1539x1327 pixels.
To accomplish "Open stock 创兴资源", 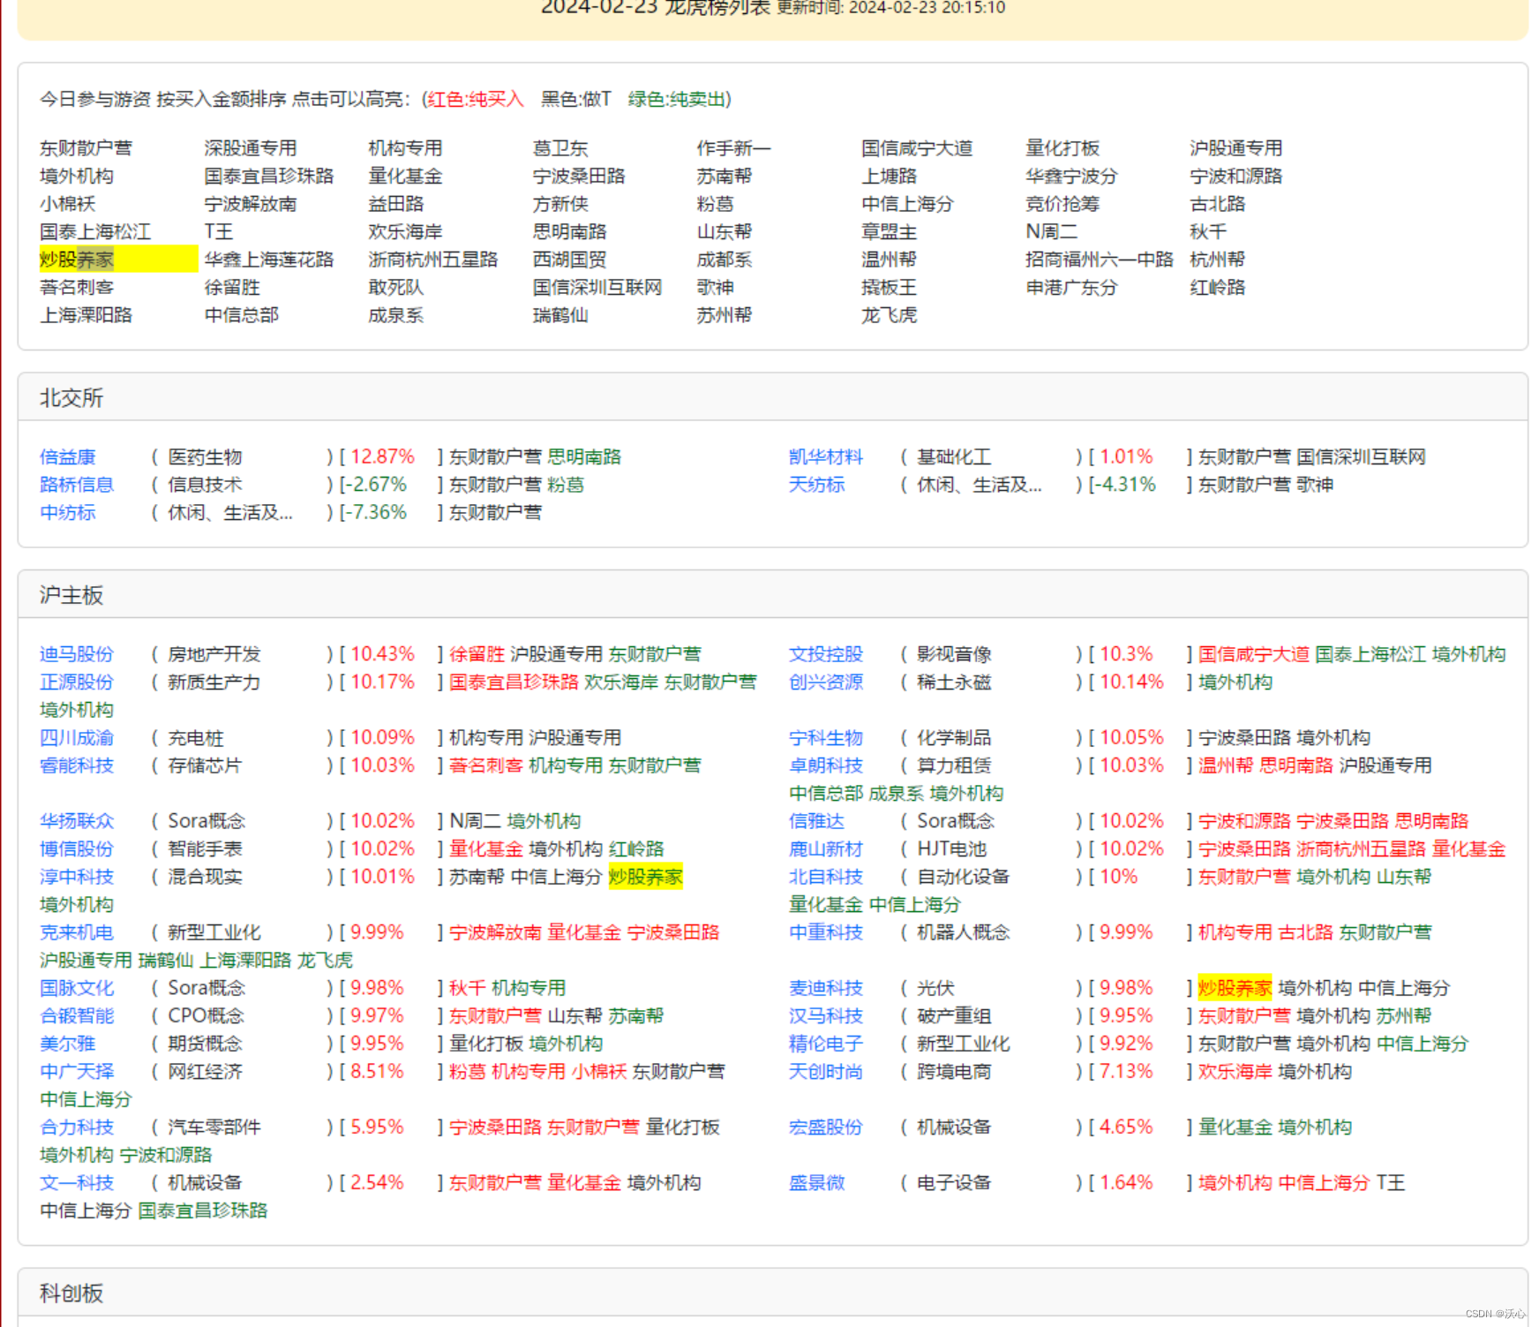I will pos(826,682).
